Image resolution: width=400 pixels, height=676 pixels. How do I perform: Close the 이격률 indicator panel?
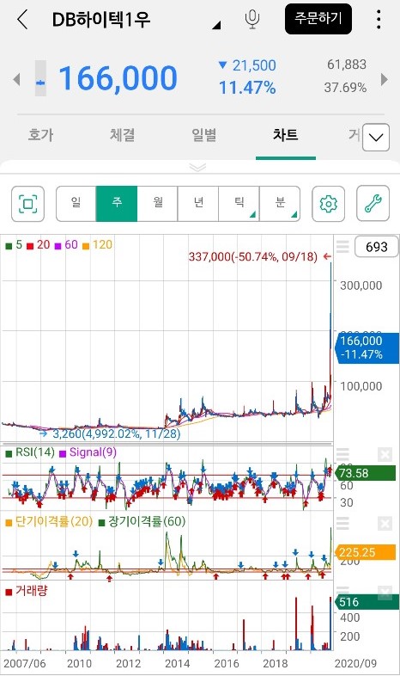(385, 524)
